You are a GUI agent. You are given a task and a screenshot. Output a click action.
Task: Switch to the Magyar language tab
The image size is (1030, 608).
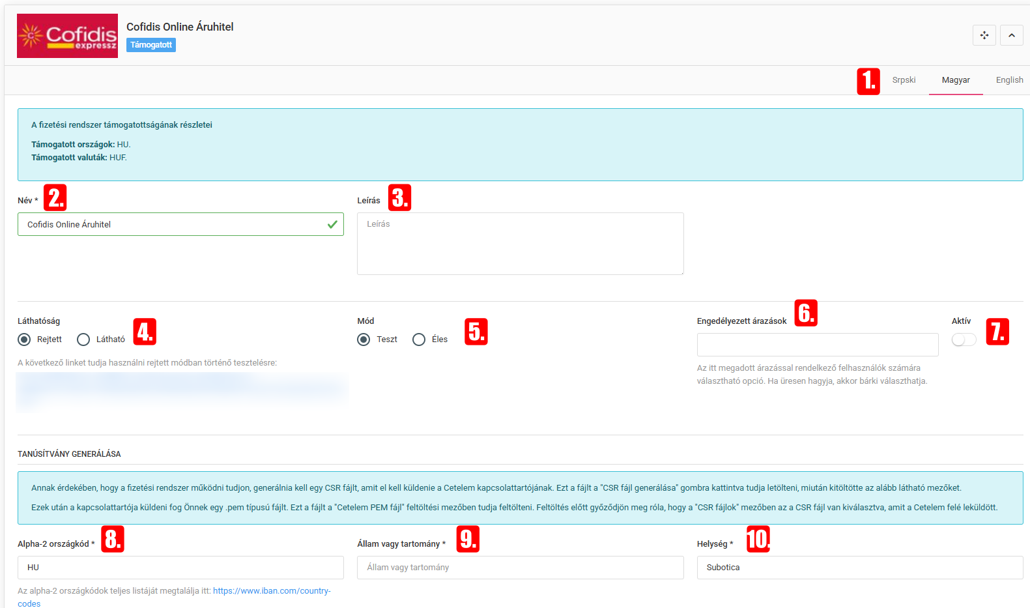[955, 80]
